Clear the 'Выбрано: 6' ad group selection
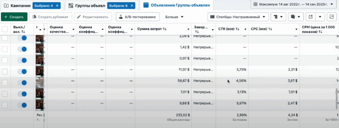The width and height of the screenshot is (339, 128). click(x=132, y=6)
